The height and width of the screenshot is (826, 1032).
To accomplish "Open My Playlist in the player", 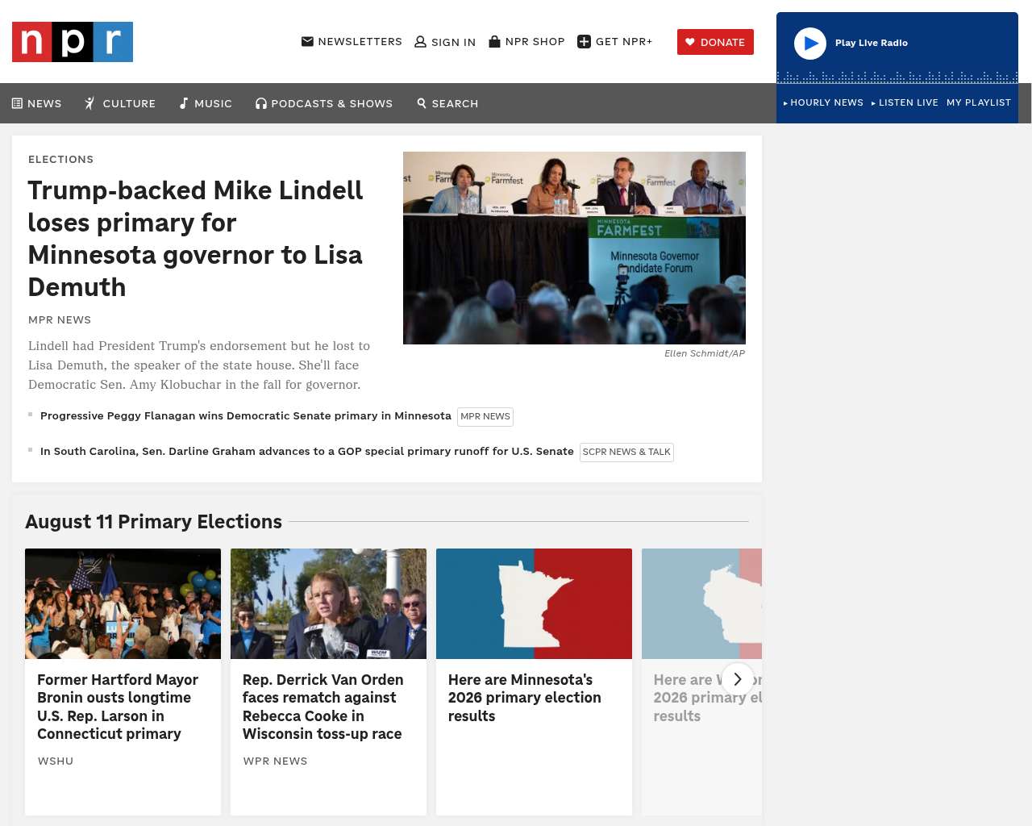I will (979, 102).
